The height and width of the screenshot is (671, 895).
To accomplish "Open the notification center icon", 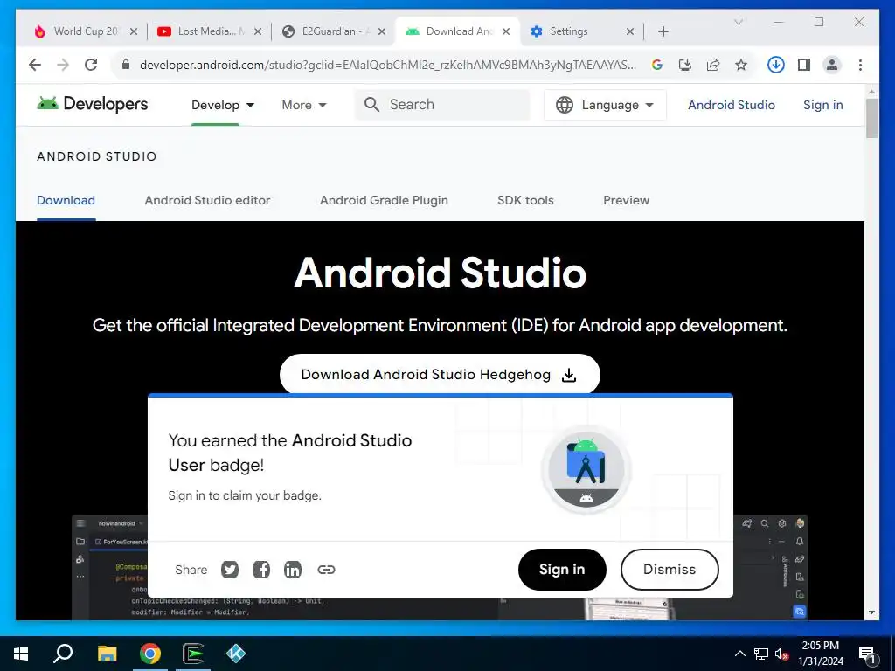I will 867,654.
